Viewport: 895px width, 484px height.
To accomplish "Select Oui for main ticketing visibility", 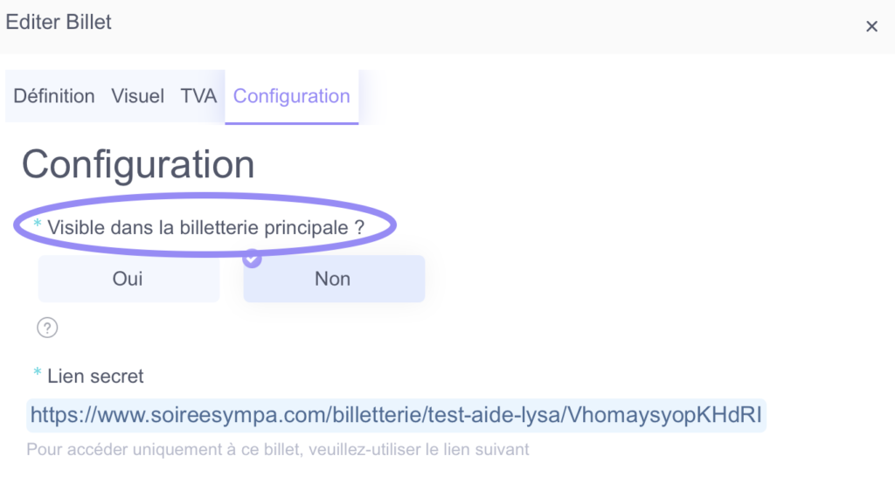I will (128, 279).
